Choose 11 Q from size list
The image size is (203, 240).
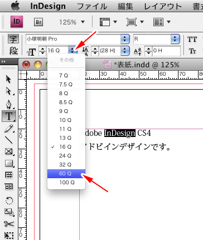tap(66, 129)
